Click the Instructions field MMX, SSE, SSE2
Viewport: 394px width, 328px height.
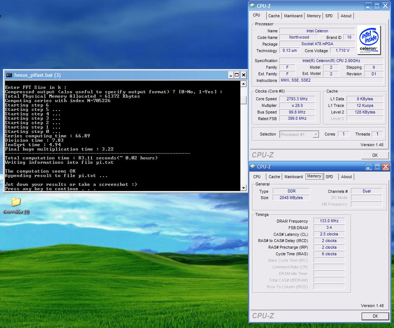331,80
